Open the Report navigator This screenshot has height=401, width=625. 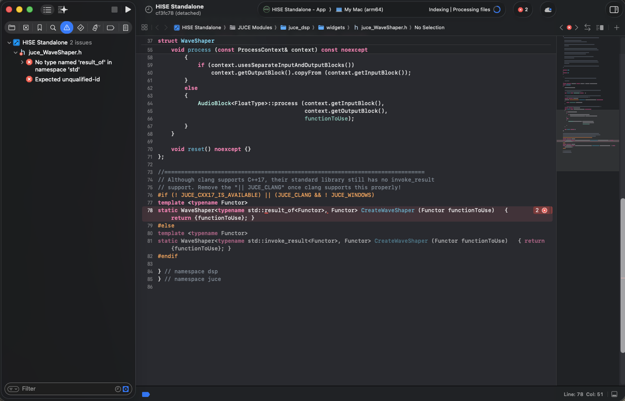[125, 27]
